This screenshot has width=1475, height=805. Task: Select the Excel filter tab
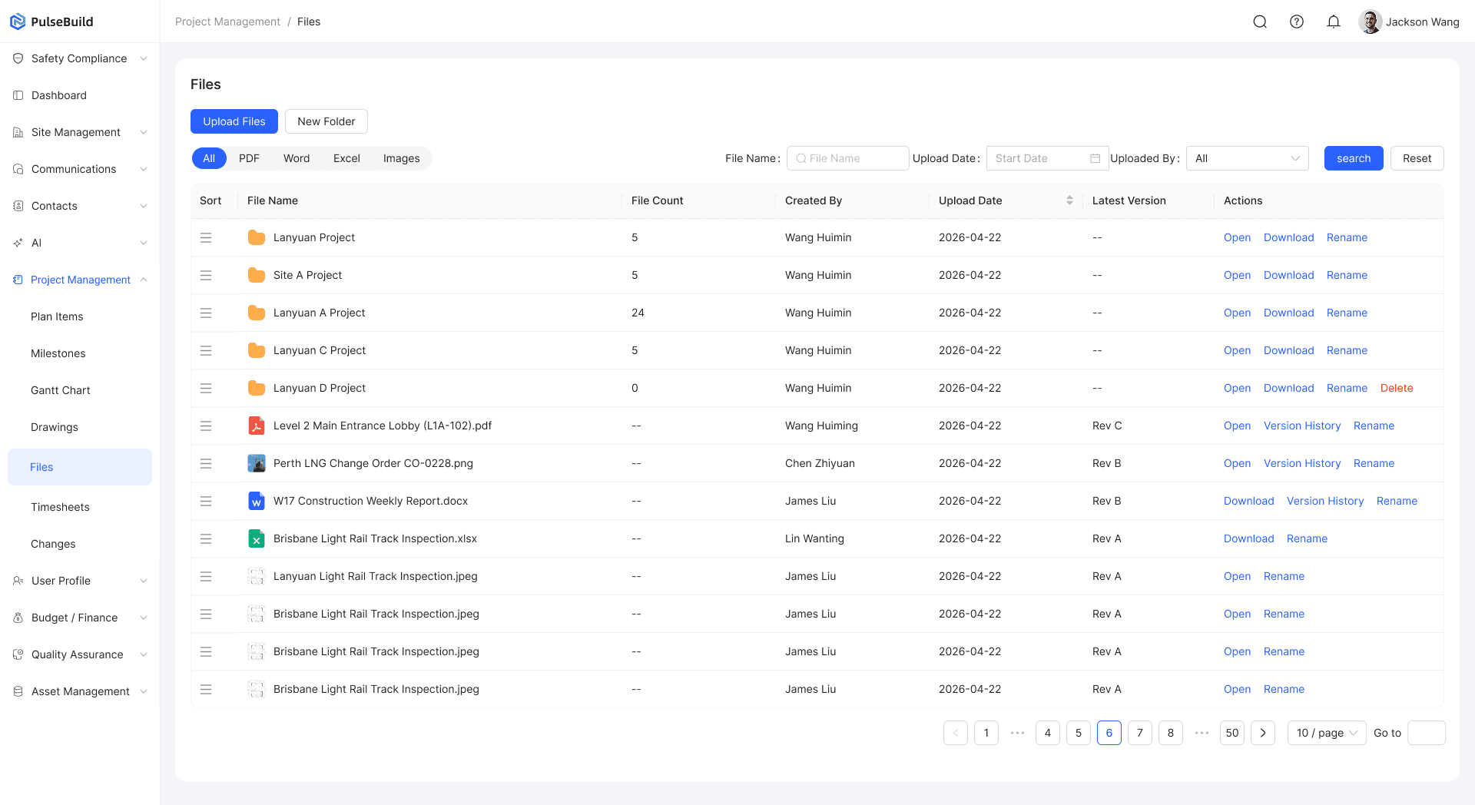coord(346,158)
